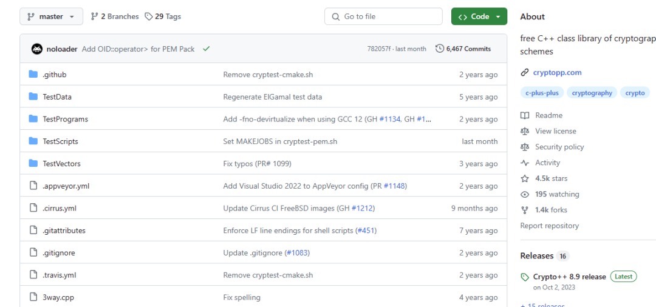Open the TestData folder

tap(57, 97)
